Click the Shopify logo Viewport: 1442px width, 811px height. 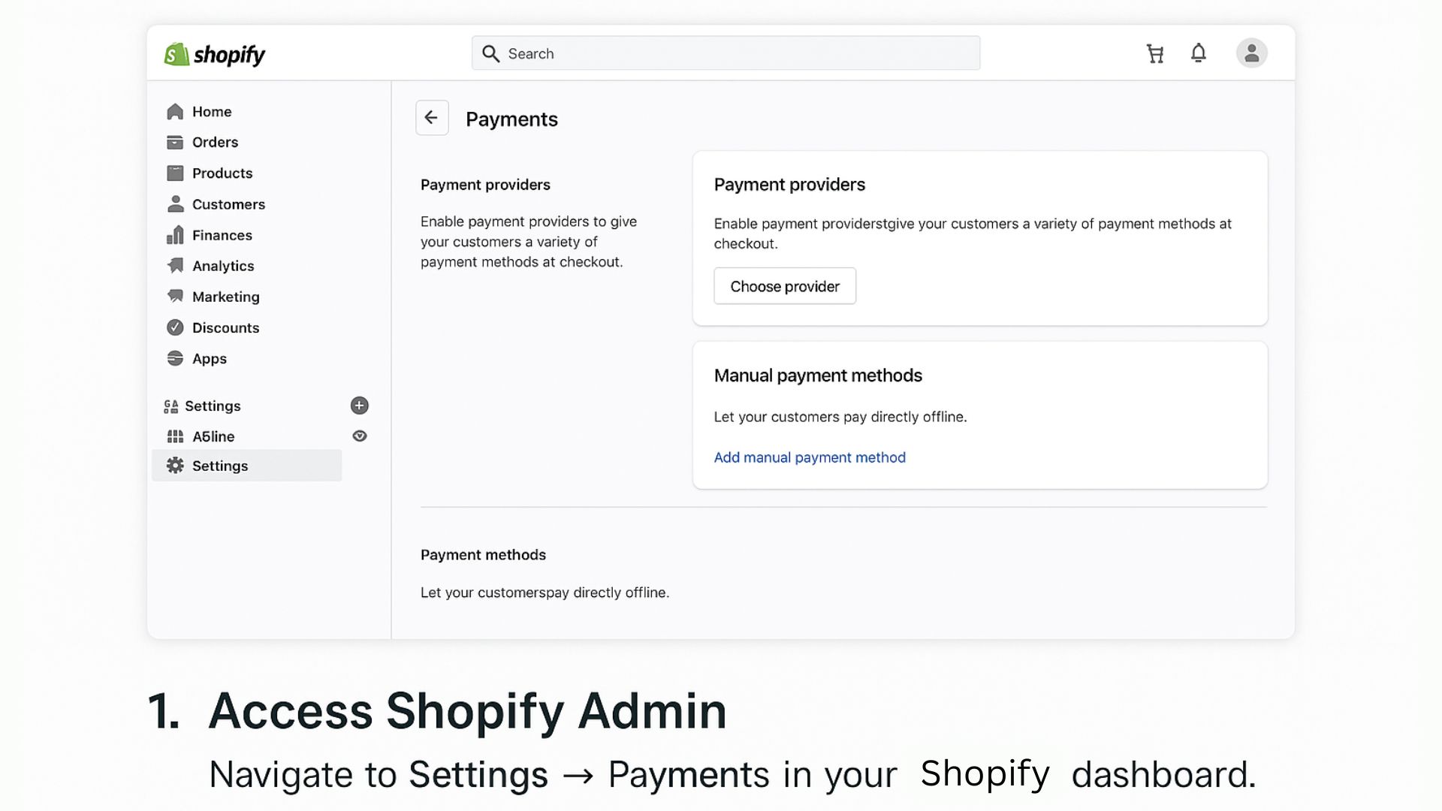point(215,54)
